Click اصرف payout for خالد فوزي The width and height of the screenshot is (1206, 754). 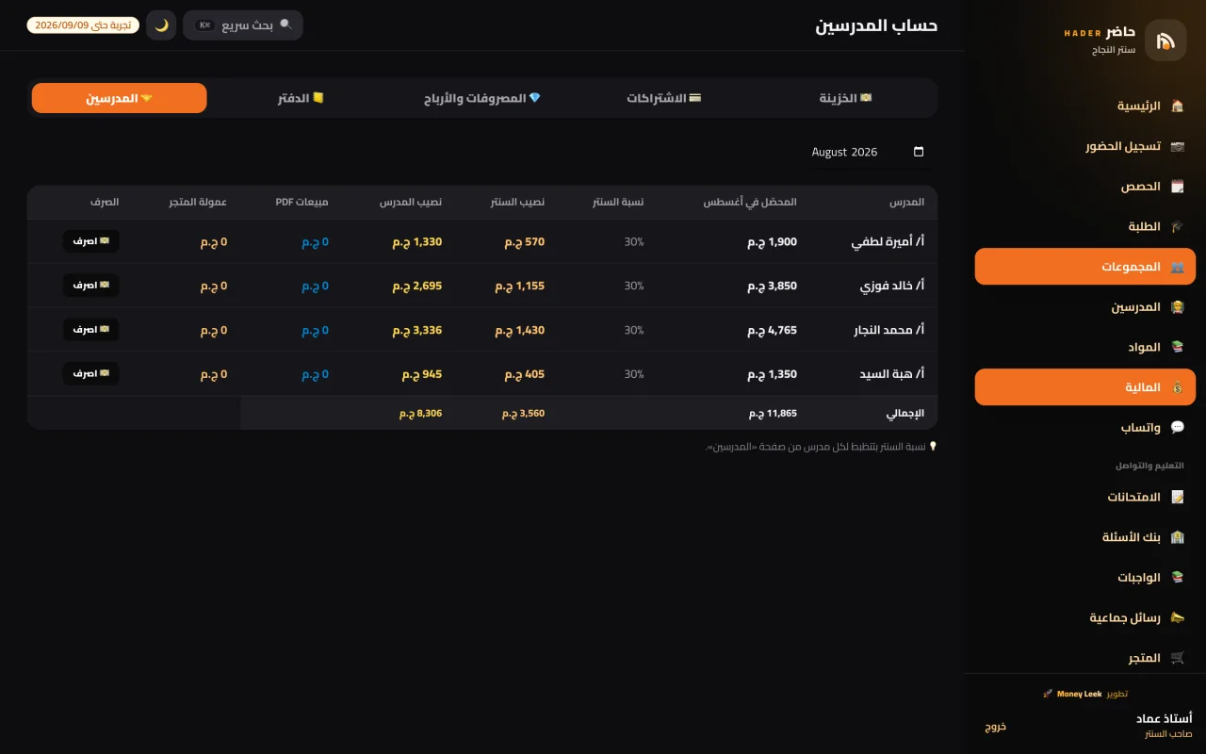tap(91, 286)
